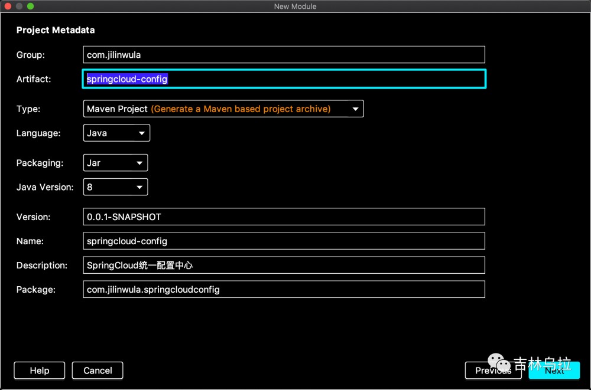Image resolution: width=591 pixels, height=390 pixels.
Task: Click the Project Metadata heading
Action: 56,30
